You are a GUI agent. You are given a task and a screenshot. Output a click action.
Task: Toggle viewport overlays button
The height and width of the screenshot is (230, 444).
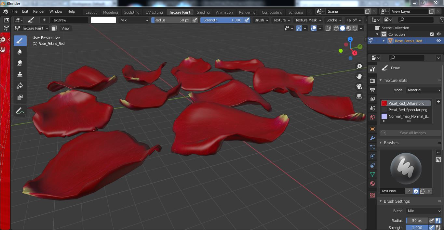(x=314, y=28)
